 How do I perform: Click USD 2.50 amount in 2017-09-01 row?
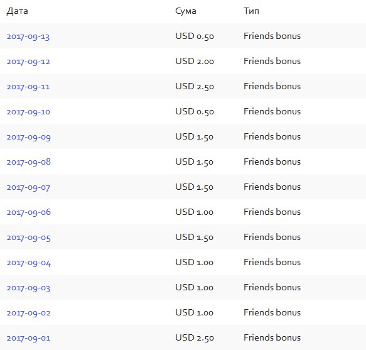(x=195, y=337)
